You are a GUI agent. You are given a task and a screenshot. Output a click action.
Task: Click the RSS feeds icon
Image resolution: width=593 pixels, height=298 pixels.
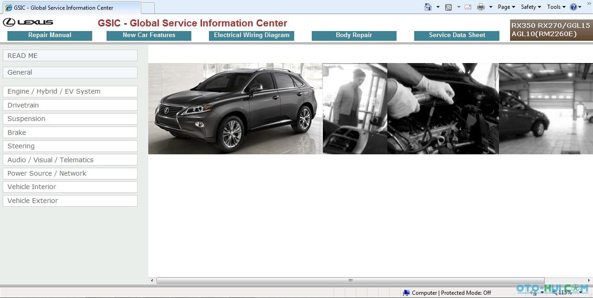(448, 7)
